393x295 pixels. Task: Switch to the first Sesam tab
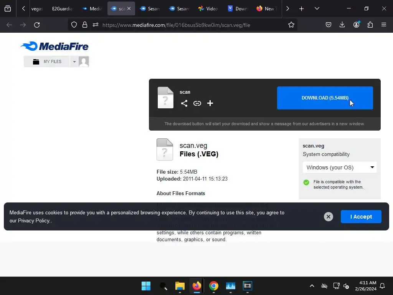tap(150, 9)
